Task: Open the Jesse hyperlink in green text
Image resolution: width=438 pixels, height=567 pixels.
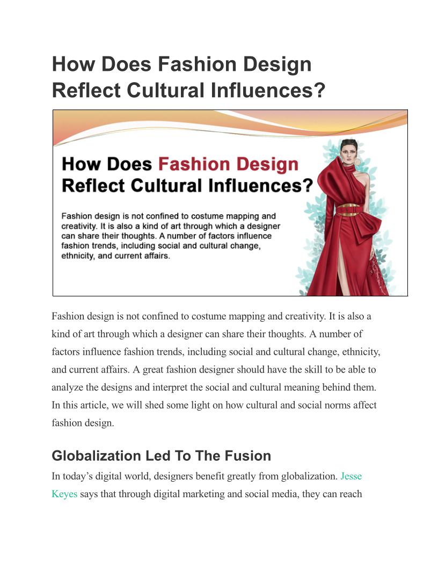Action: (351, 476)
